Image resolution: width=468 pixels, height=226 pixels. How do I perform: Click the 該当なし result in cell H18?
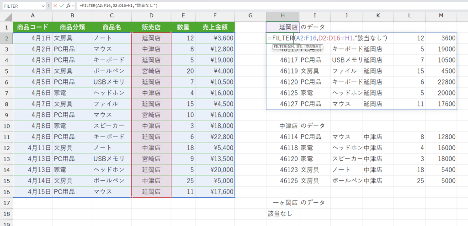(x=282, y=214)
